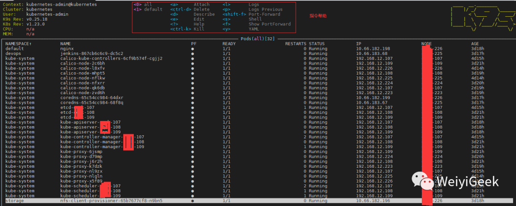Select the kube-proxy-x5f89 pod
Viewport: 516px width, 206px height.
[81, 181]
